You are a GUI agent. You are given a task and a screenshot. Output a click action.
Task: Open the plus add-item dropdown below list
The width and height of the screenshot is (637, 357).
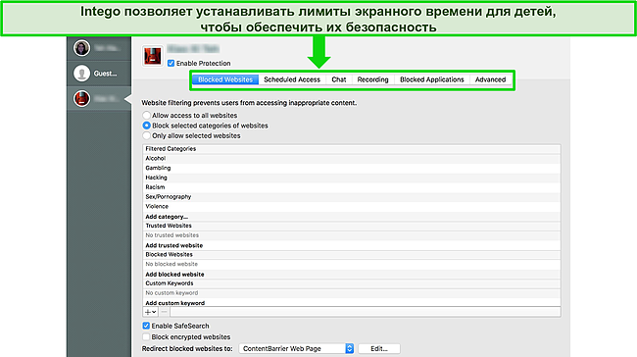click(x=150, y=312)
